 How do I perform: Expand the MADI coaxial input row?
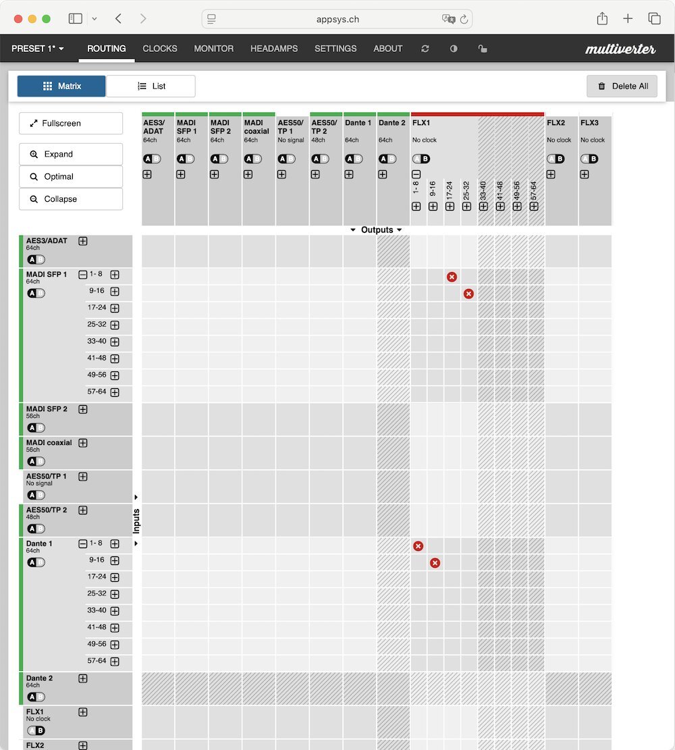[x=83, y=443]
